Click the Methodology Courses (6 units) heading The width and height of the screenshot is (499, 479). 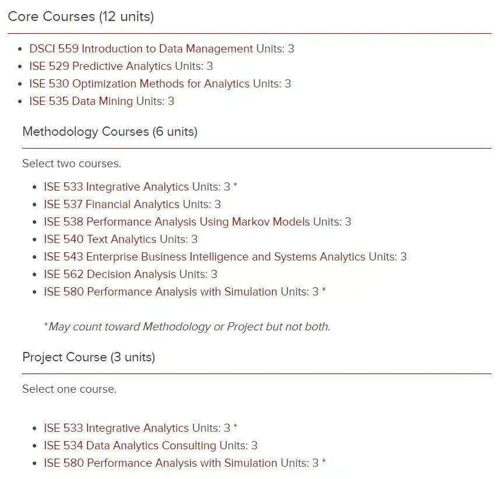tap(110, 132)
